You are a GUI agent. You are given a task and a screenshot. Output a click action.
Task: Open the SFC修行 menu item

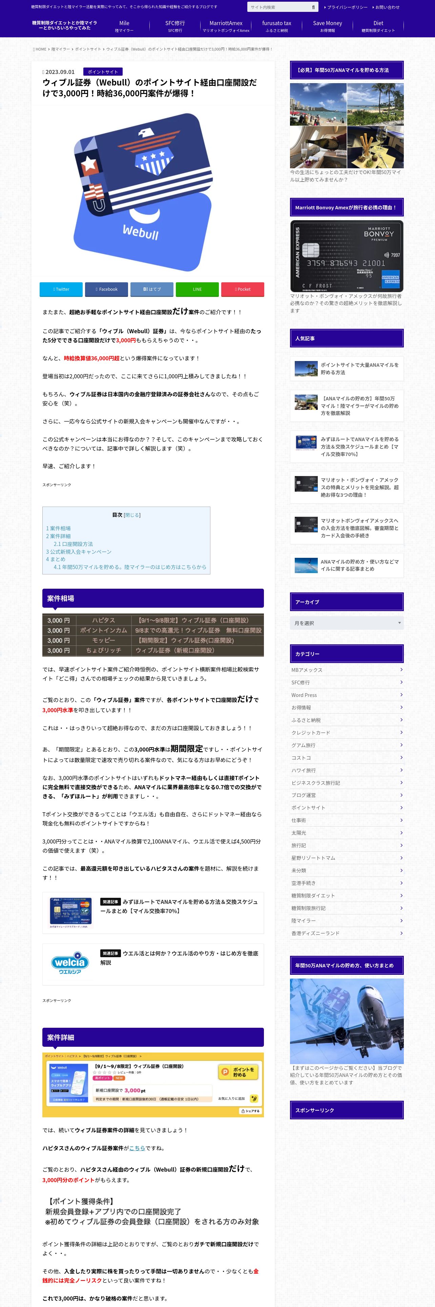point(175,26)
